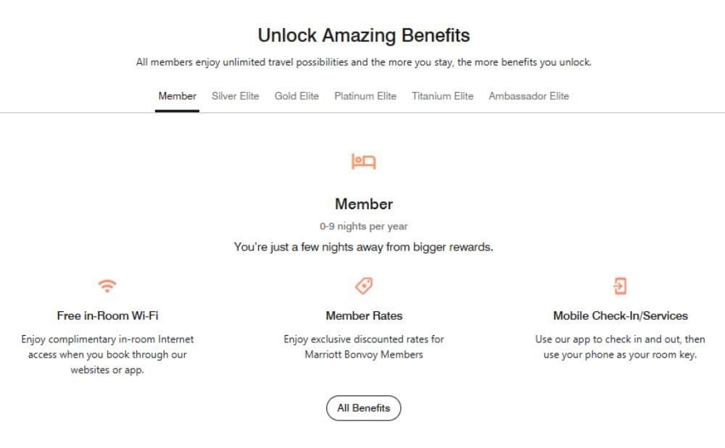The image size is (725, 448).
Task: Open the All Benefits page
Action: [x=363, y=407]
